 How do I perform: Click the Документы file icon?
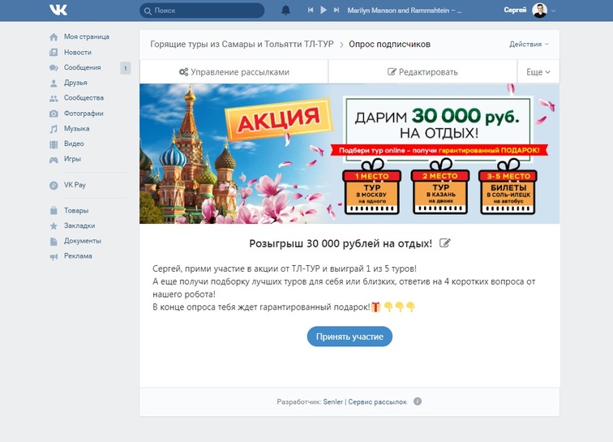pyautogui.click(x=54, y=242)
